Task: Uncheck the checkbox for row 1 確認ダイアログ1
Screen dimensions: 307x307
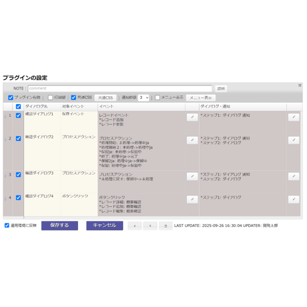Action: click(18, 115)
